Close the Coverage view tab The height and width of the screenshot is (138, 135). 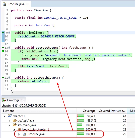pyautogui.click(x=23, y=100)
